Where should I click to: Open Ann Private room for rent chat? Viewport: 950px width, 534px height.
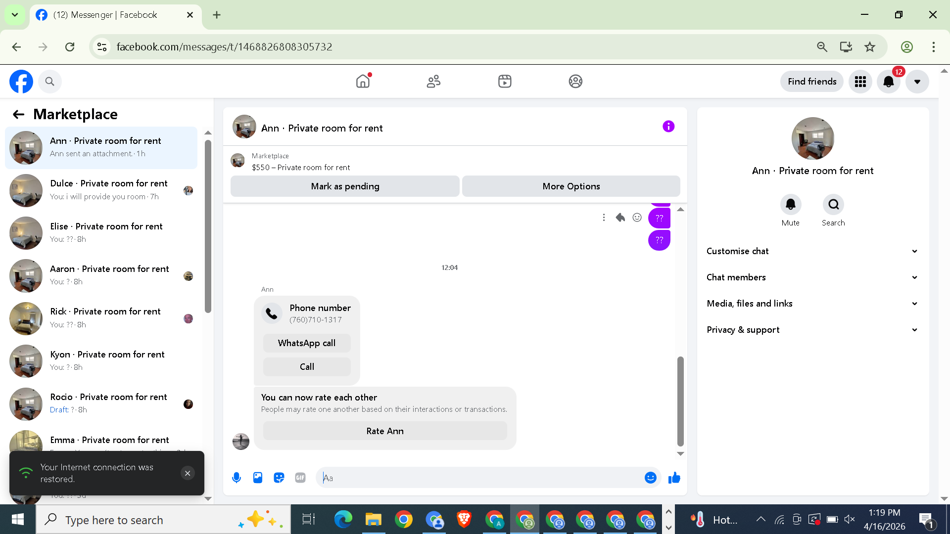[101, 147]
